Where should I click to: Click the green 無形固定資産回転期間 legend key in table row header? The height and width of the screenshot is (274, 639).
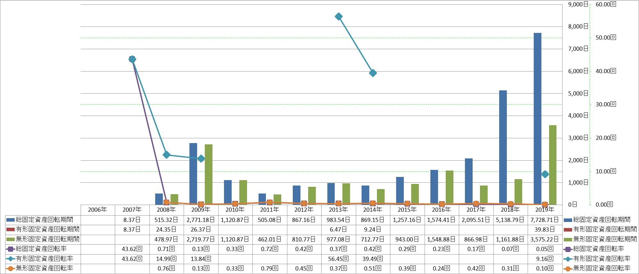click(x=11, y=239)
